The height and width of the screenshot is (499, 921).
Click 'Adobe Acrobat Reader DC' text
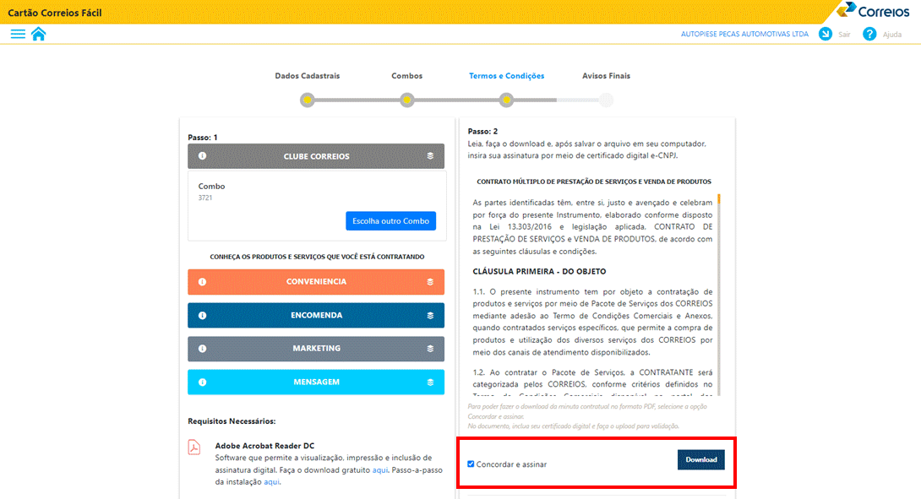pyautogui.click(x=264, y=446)
